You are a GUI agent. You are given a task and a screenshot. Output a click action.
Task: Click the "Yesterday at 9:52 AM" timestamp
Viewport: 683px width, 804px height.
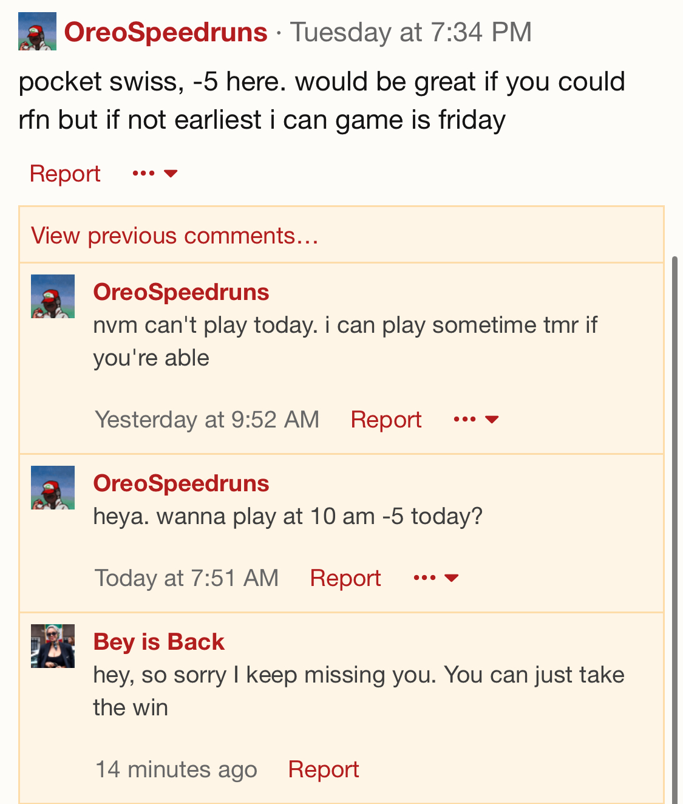[x=207, y=420]
